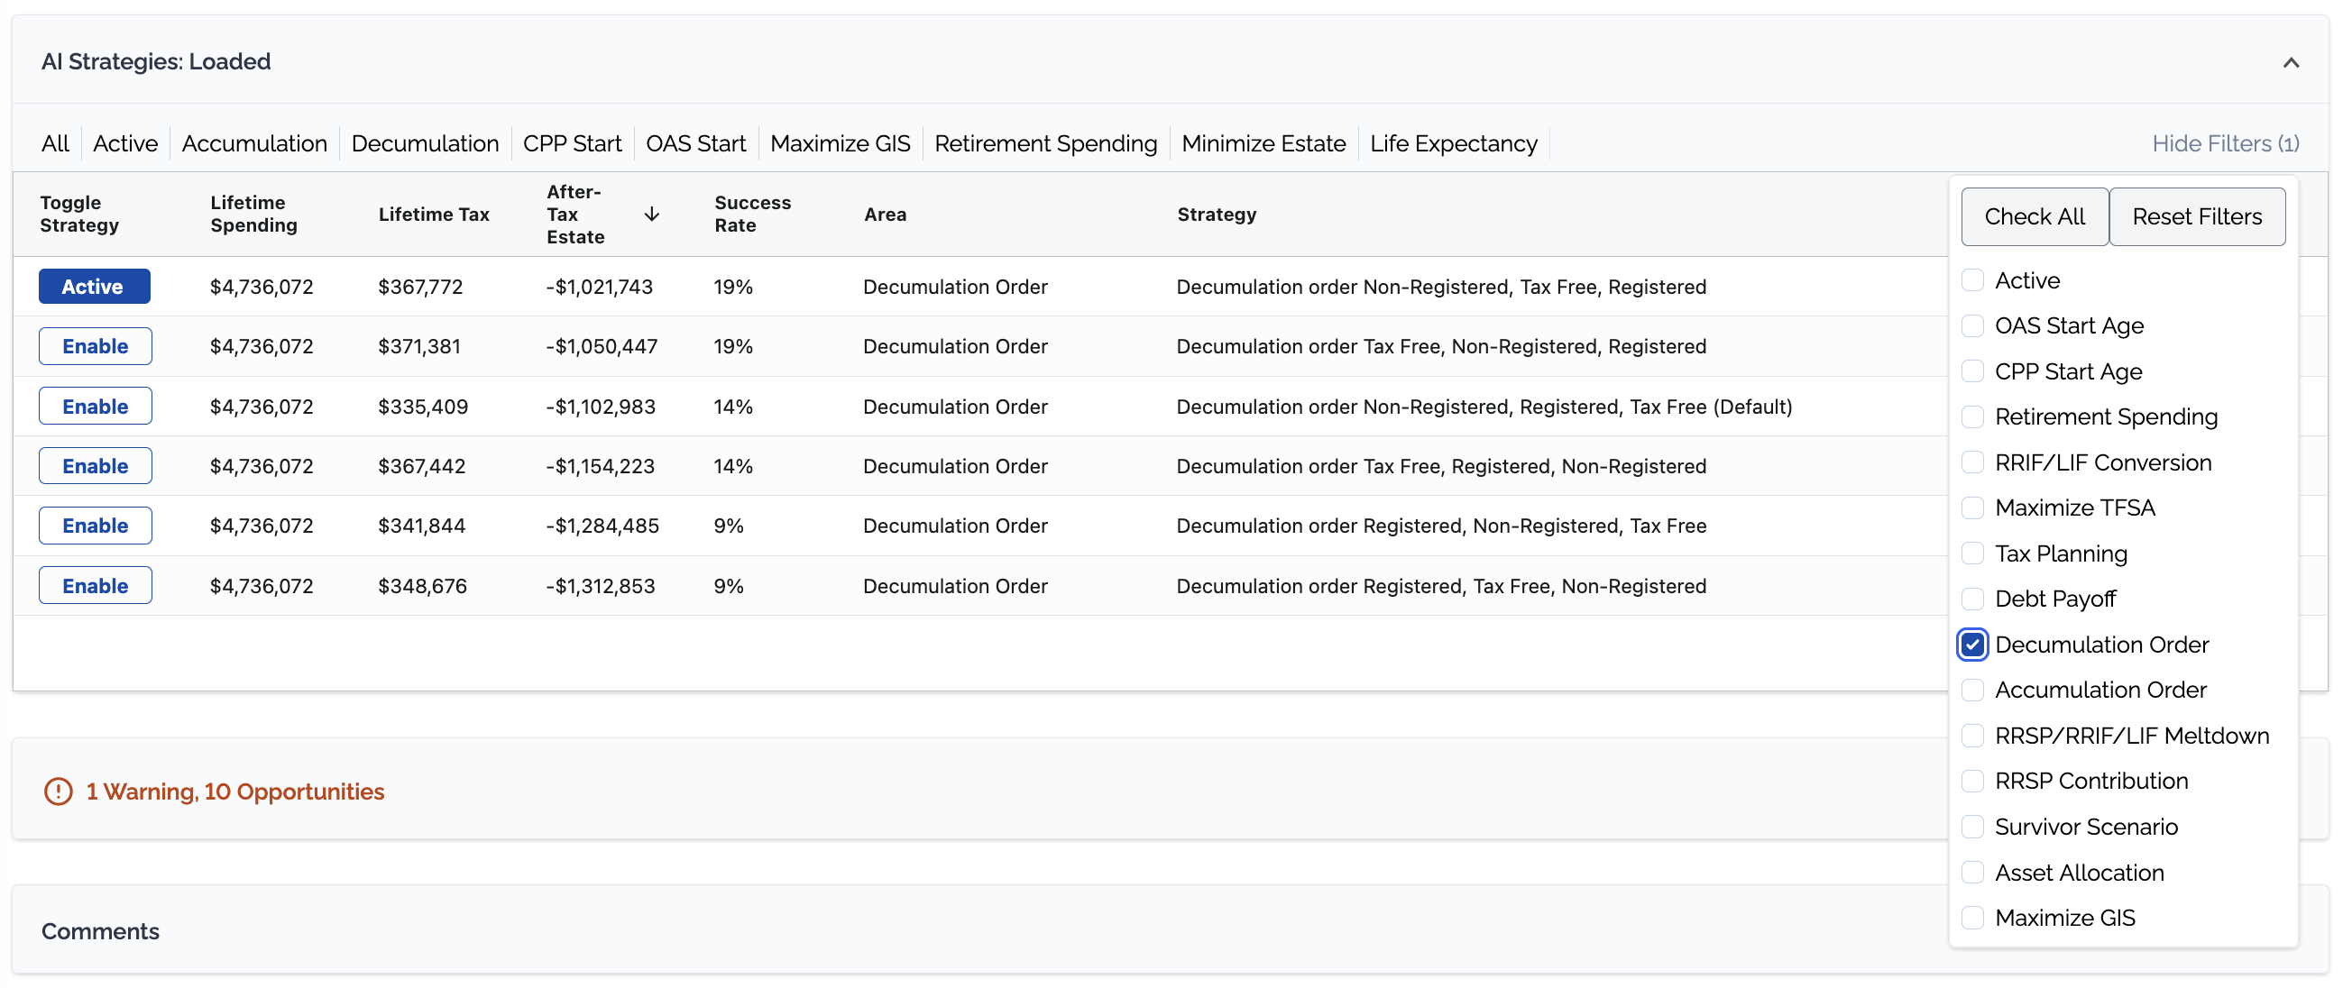Toggle the Active strategy button
Viewport: 2343px width, 988px height.
pos(94,288)
